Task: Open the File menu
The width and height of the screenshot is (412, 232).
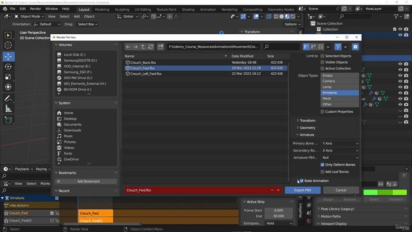Action: [13, 8]
